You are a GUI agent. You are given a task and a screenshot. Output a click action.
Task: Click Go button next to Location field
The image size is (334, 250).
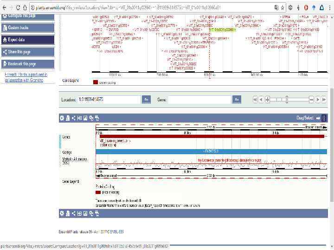pyautogui.click(x=146, y=100)
